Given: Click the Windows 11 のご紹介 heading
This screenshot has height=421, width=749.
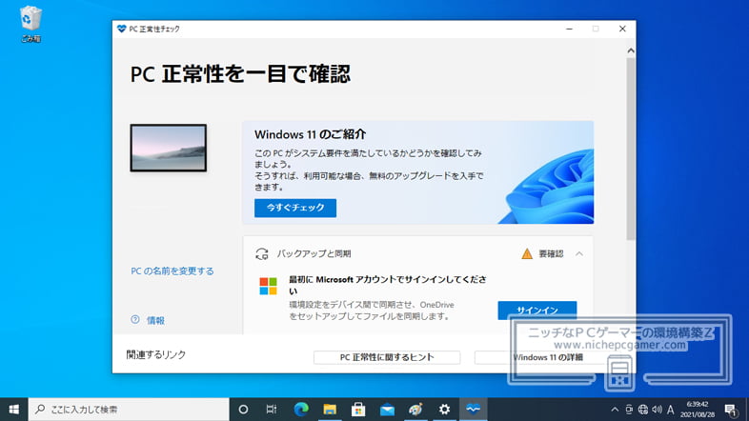Looking at the screenshot, I should click(x=310, y=134).
